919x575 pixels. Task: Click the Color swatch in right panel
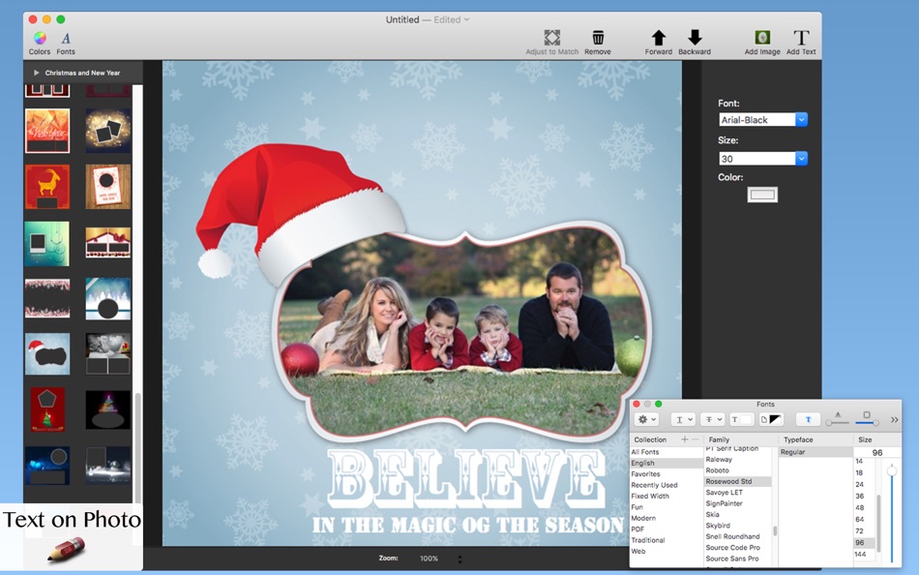[x=762, y=195]
